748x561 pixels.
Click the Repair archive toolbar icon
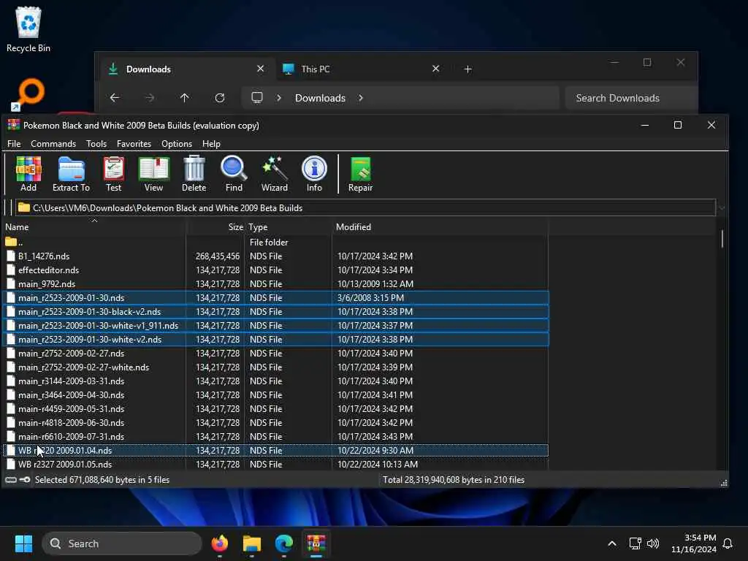point(361,174)
